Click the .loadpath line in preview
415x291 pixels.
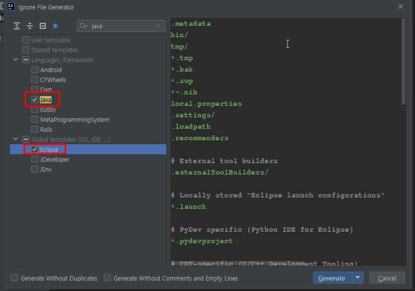(x=191, y=126)
